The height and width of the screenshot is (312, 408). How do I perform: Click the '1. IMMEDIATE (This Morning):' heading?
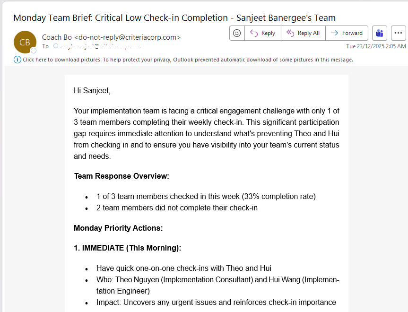[x=127, y=248]
